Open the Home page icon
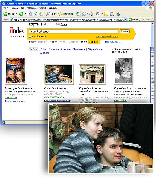The image size is (156, 179). [x=41, y=14]
